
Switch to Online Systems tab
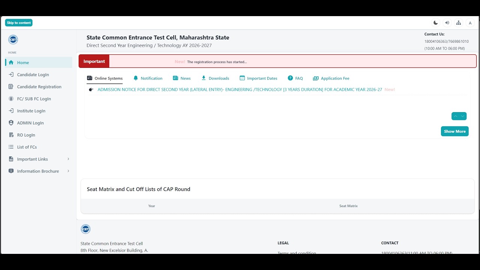(x=105, y=78)
